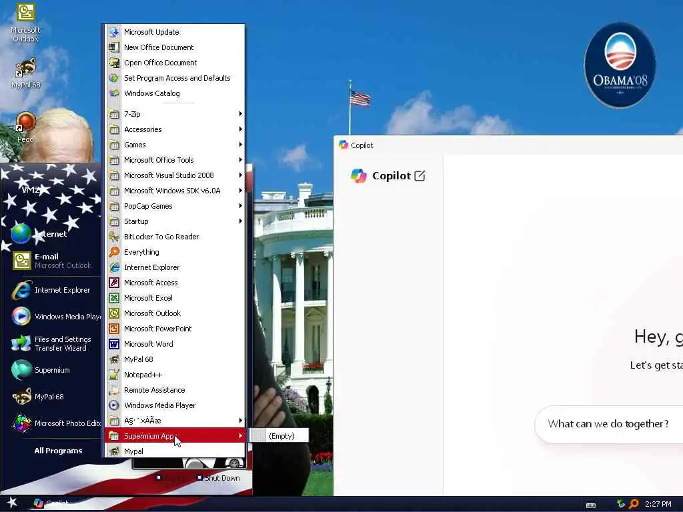683x512 pixels.
Task: Click the Start button star on taskbar
Action: 12,503
